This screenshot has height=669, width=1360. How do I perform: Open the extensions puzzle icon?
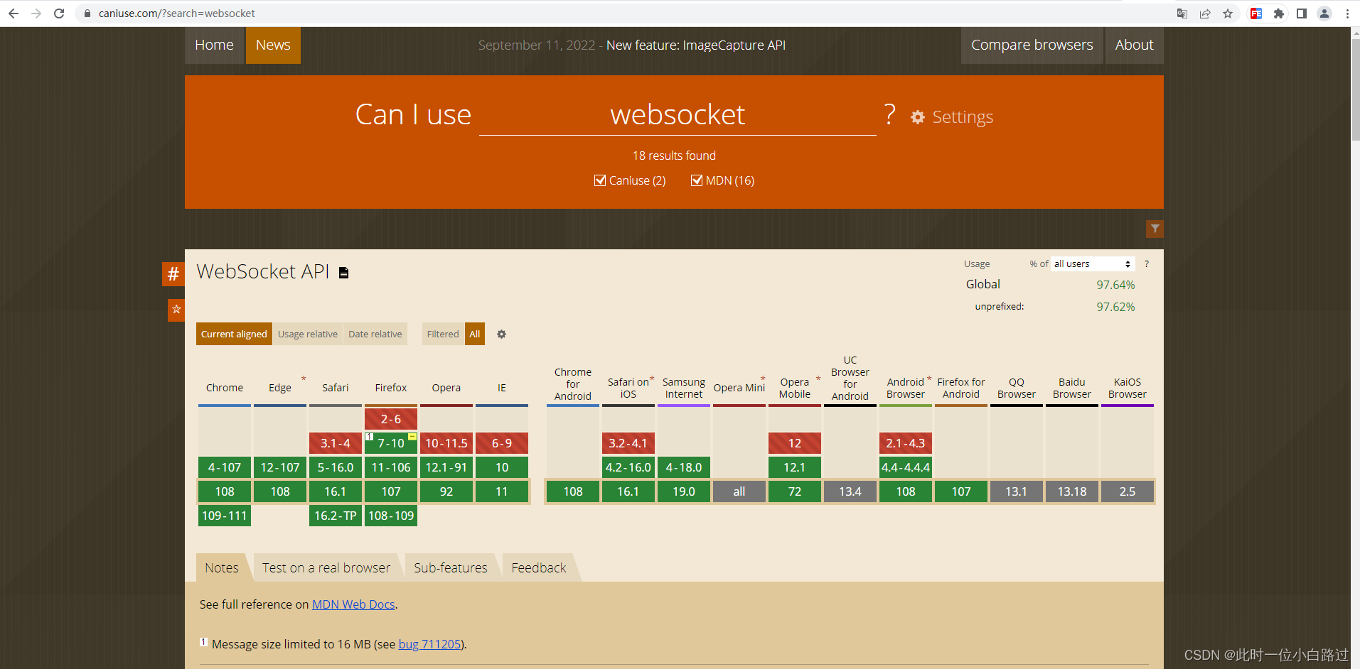click(x=1279, y=13)
